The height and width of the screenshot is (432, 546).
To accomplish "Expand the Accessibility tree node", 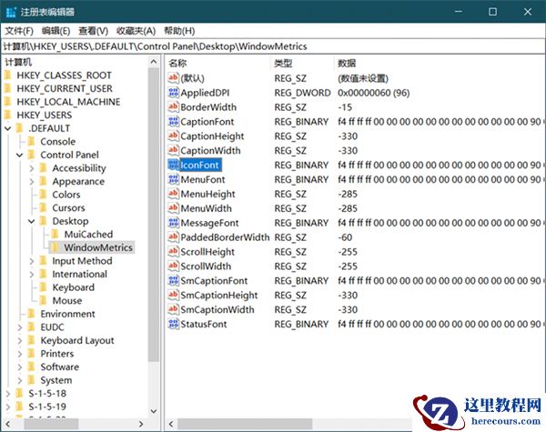I will (x=32, y=168).
